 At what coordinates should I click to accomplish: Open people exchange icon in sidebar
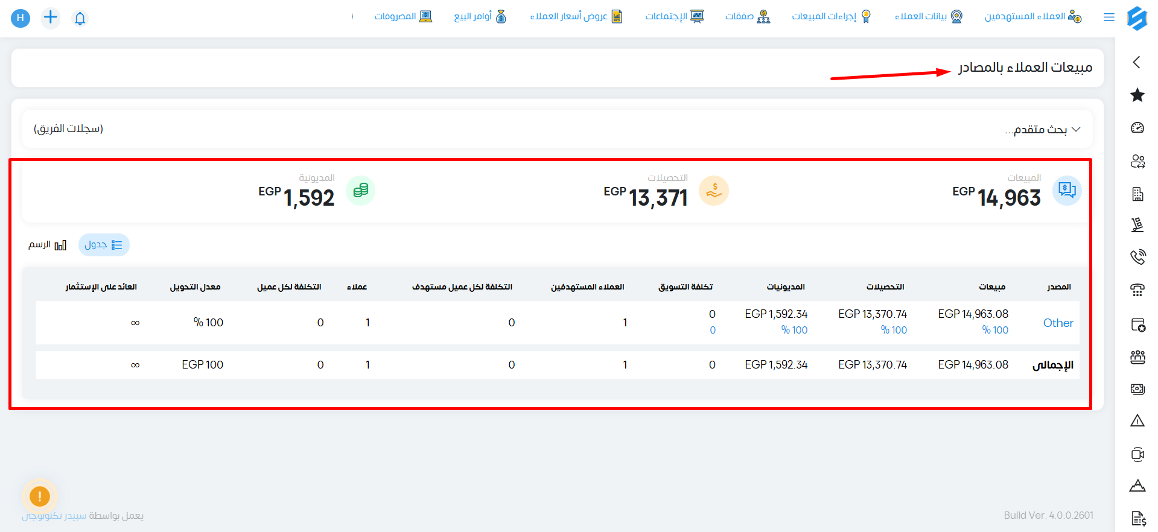1137,161
